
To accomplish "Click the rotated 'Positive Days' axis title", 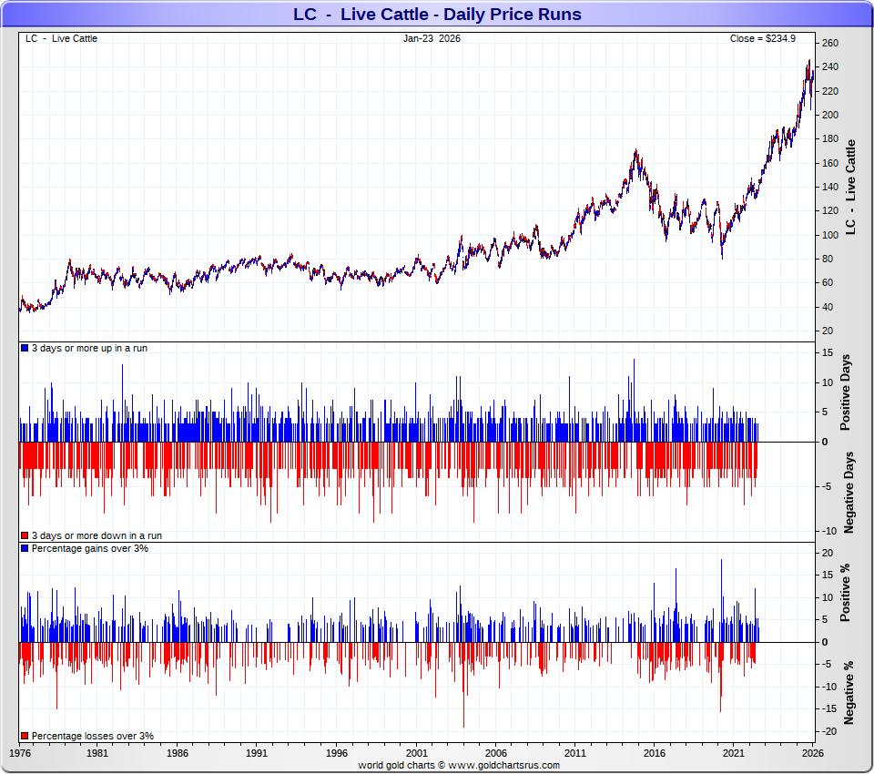I will (x=846, y=396).
